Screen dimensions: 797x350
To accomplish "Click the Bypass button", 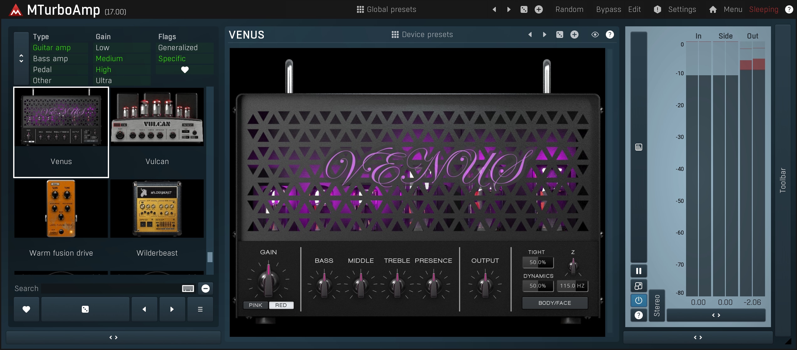I will pos(608,9).
